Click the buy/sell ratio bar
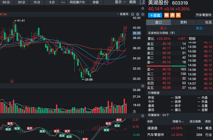The image size is (213, 140). (x=166, y=66)
